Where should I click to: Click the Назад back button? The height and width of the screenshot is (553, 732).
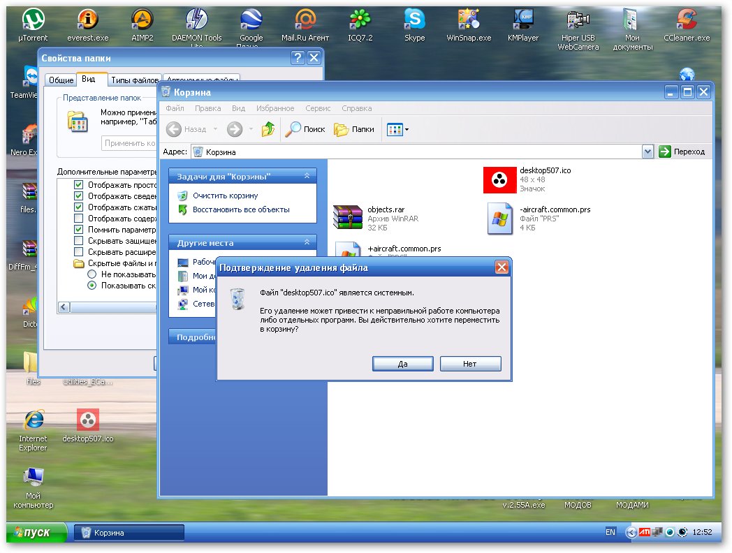pos(186,129)
